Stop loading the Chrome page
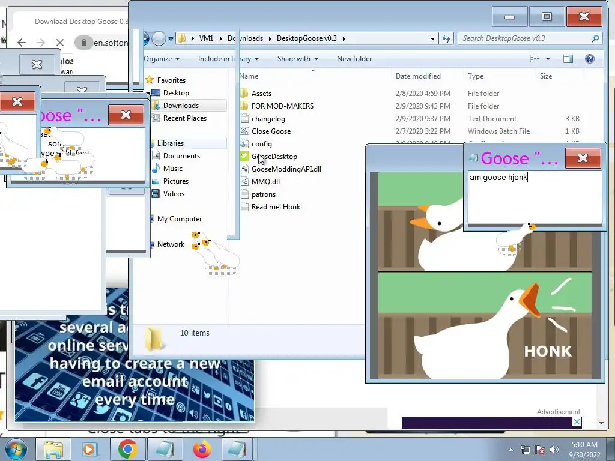 point(60,43)
